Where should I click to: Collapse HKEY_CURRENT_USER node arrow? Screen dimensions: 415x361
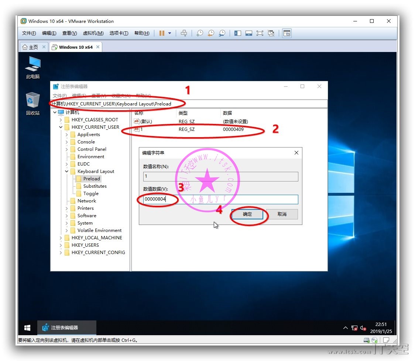pyautogui.click(x=61, y=127)
